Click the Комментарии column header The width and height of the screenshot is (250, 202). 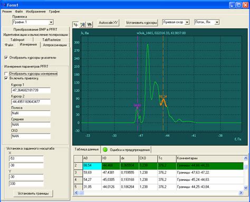pyautogui.click(x=210, y=158)
